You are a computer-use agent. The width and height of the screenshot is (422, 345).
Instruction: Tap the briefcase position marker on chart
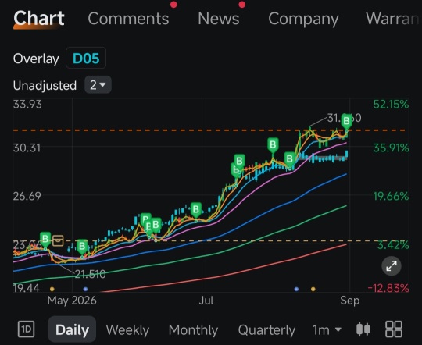(x=58, y=240)
